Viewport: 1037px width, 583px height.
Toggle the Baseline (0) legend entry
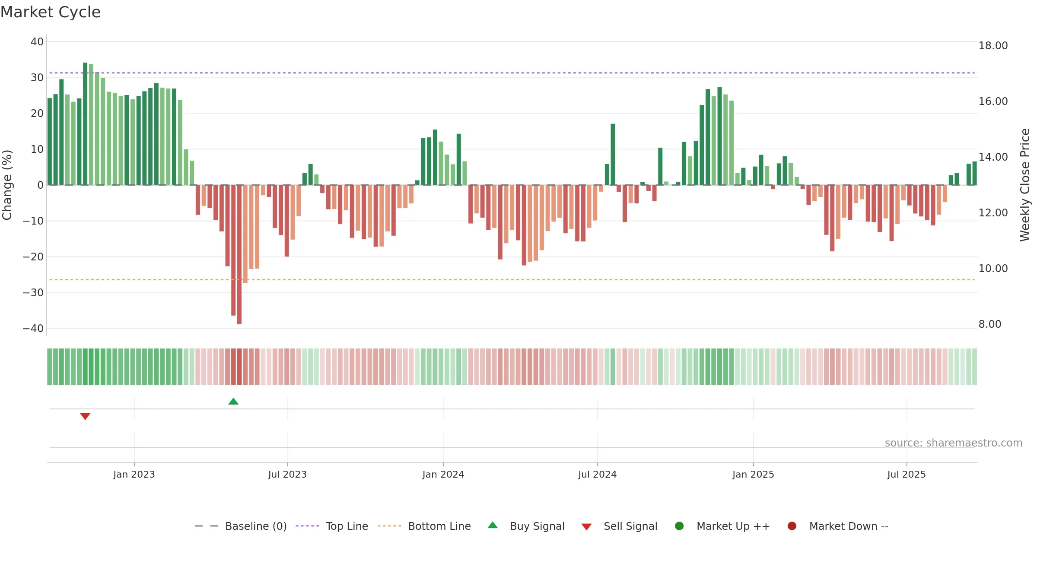241,526
